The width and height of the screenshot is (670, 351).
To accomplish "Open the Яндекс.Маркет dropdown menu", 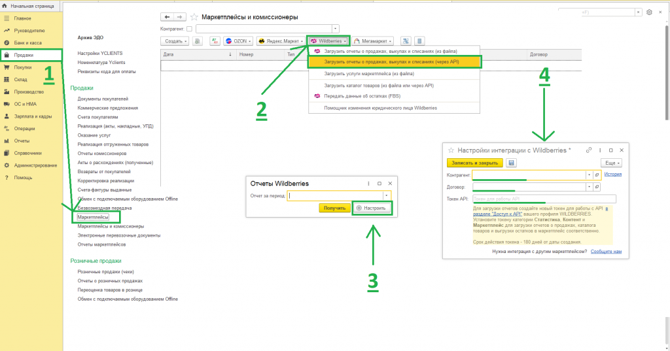I will pyautogui.click(x=281, y=41).
